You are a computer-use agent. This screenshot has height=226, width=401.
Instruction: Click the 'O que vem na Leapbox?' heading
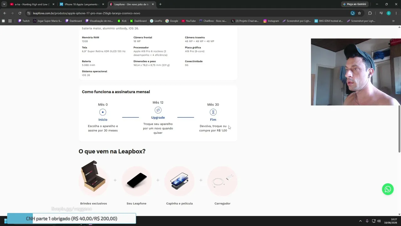tap(112, 151)
